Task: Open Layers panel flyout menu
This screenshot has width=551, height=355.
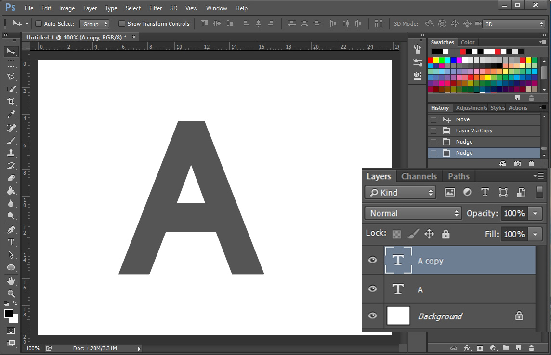Action: 538,176
